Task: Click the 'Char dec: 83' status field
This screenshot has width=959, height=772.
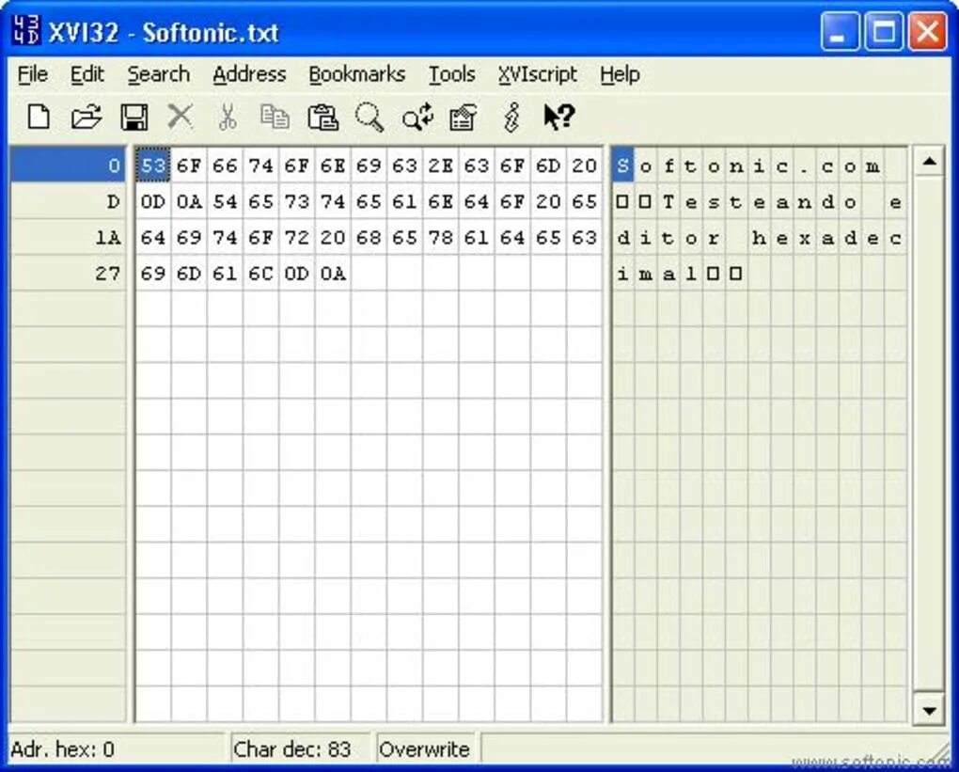Action: point(300,748)
